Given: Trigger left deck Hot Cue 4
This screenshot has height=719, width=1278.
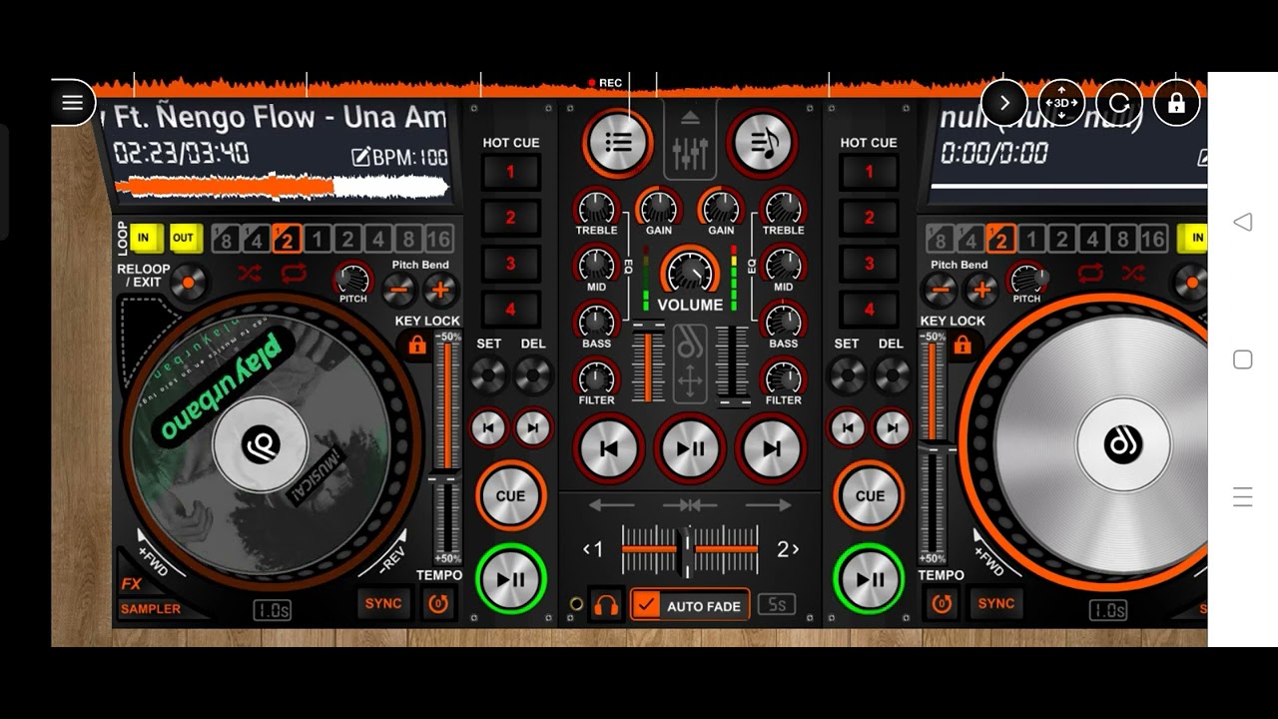Looking at the screenshot, I should tap(510, 310).
